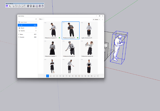Go to page 9 of assets
160x111 pixels.
[73, 76]
